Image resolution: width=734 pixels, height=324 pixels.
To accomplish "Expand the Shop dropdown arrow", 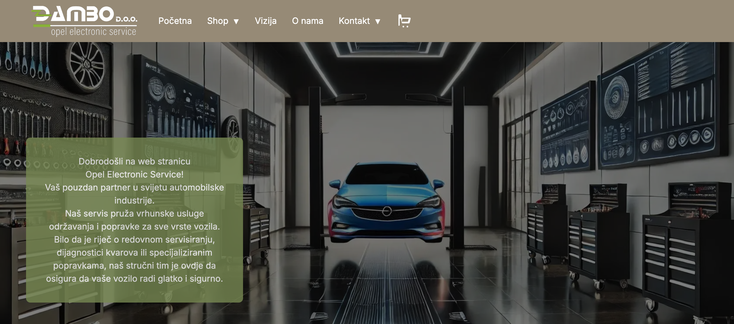I will tap(236, 21).
